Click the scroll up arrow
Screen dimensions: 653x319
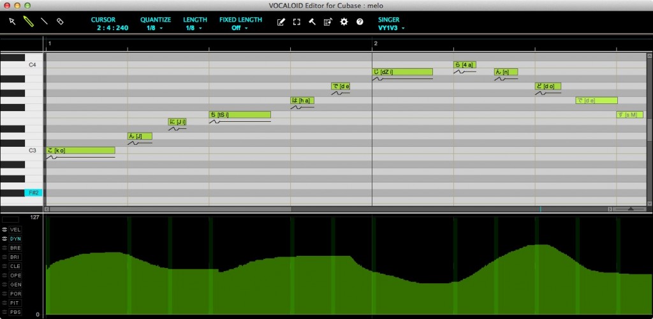(649, 56)
